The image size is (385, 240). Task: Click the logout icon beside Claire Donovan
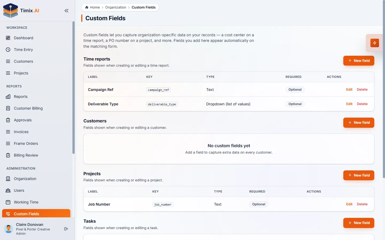[66, 229]
